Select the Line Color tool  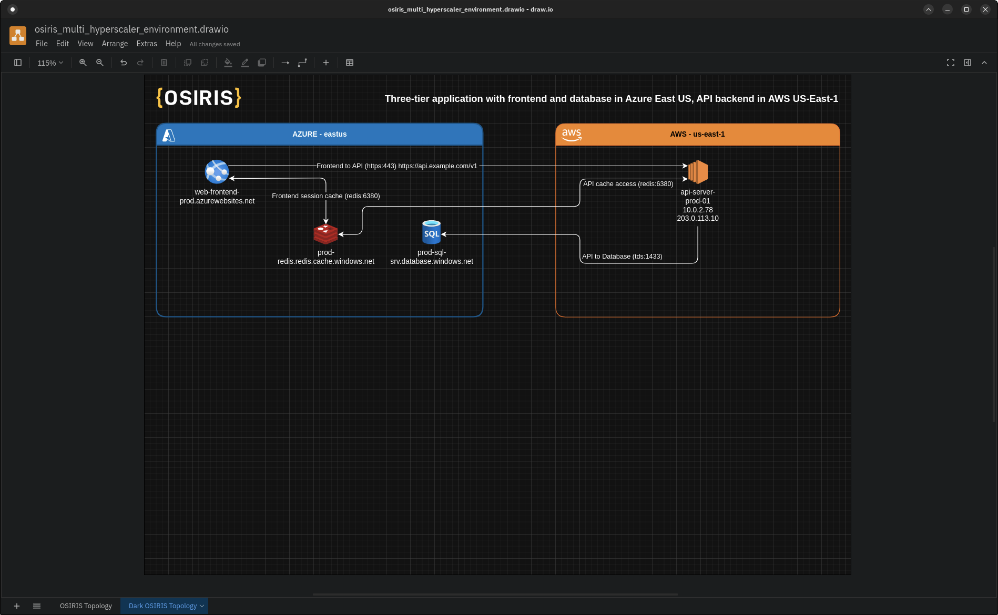[245, 63]
